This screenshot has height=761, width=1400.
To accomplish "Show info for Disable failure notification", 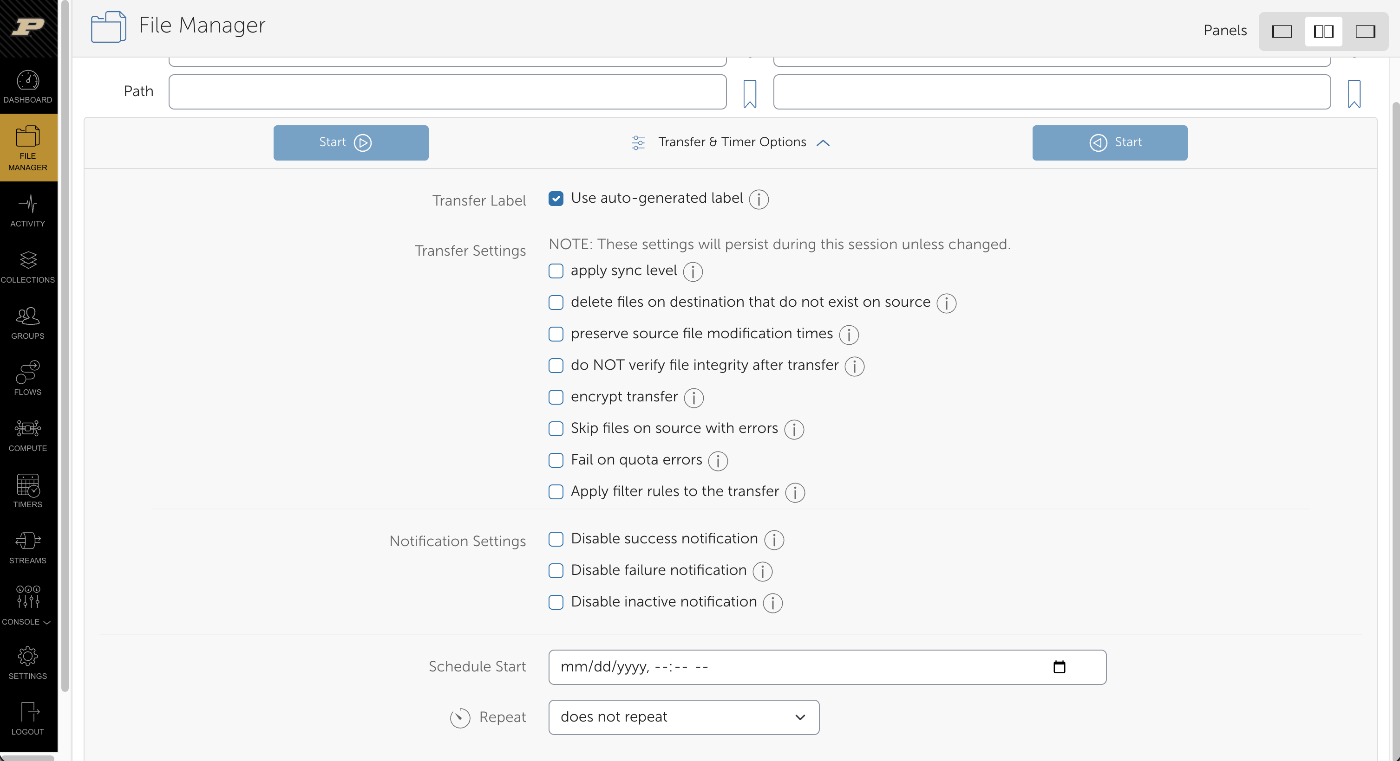I will [x=763, y=571].
